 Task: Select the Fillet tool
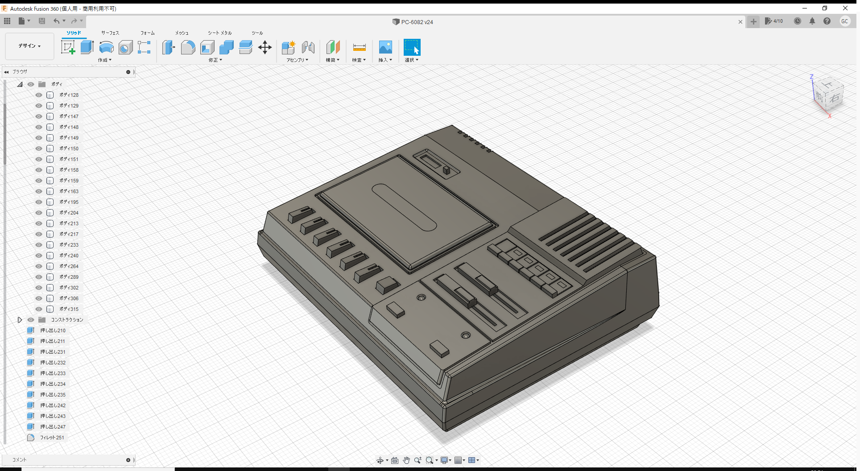[188, 47]
